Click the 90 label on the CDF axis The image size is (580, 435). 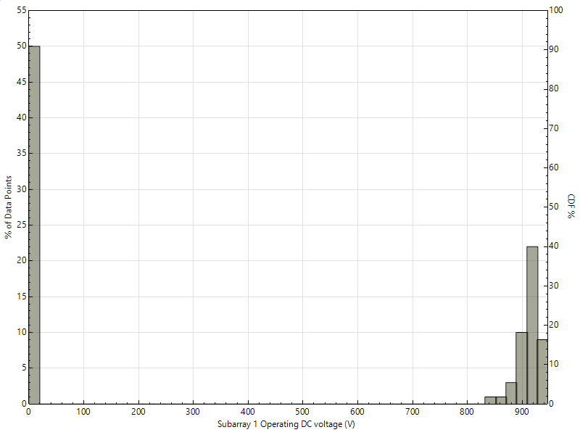coord(555,50)
